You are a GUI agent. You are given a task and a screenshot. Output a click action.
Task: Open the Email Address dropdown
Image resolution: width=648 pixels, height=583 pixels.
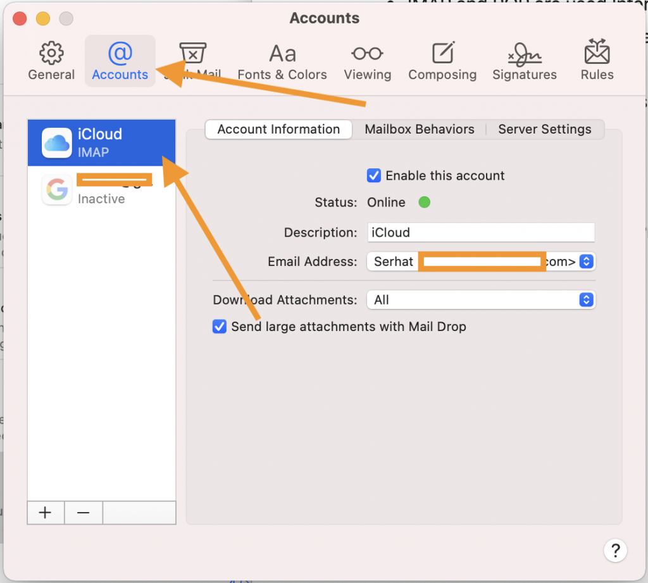point(481,261)
